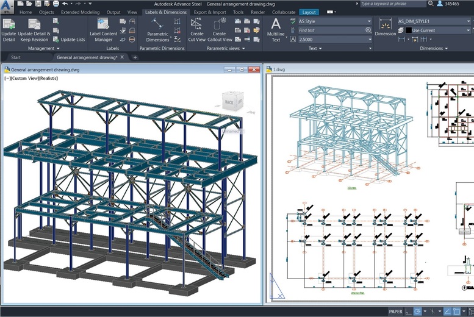
Task: Click the user account icon 345465
Action: point(448,4)
